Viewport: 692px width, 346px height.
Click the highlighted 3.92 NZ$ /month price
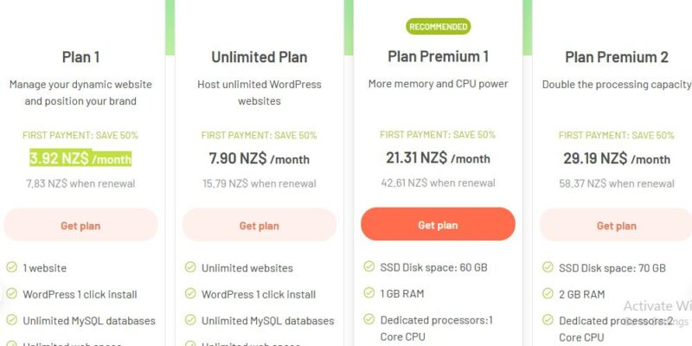tap(80, 158)
